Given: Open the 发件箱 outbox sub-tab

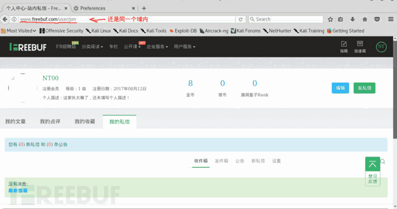Looking at the screenshot, I should coord(222,161).
